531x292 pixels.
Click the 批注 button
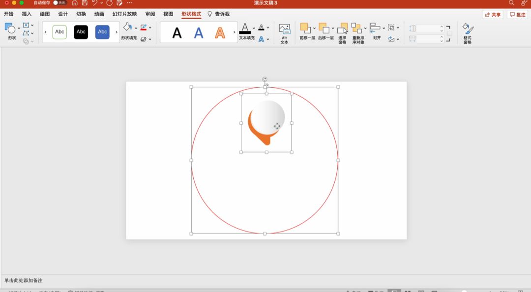517,15
